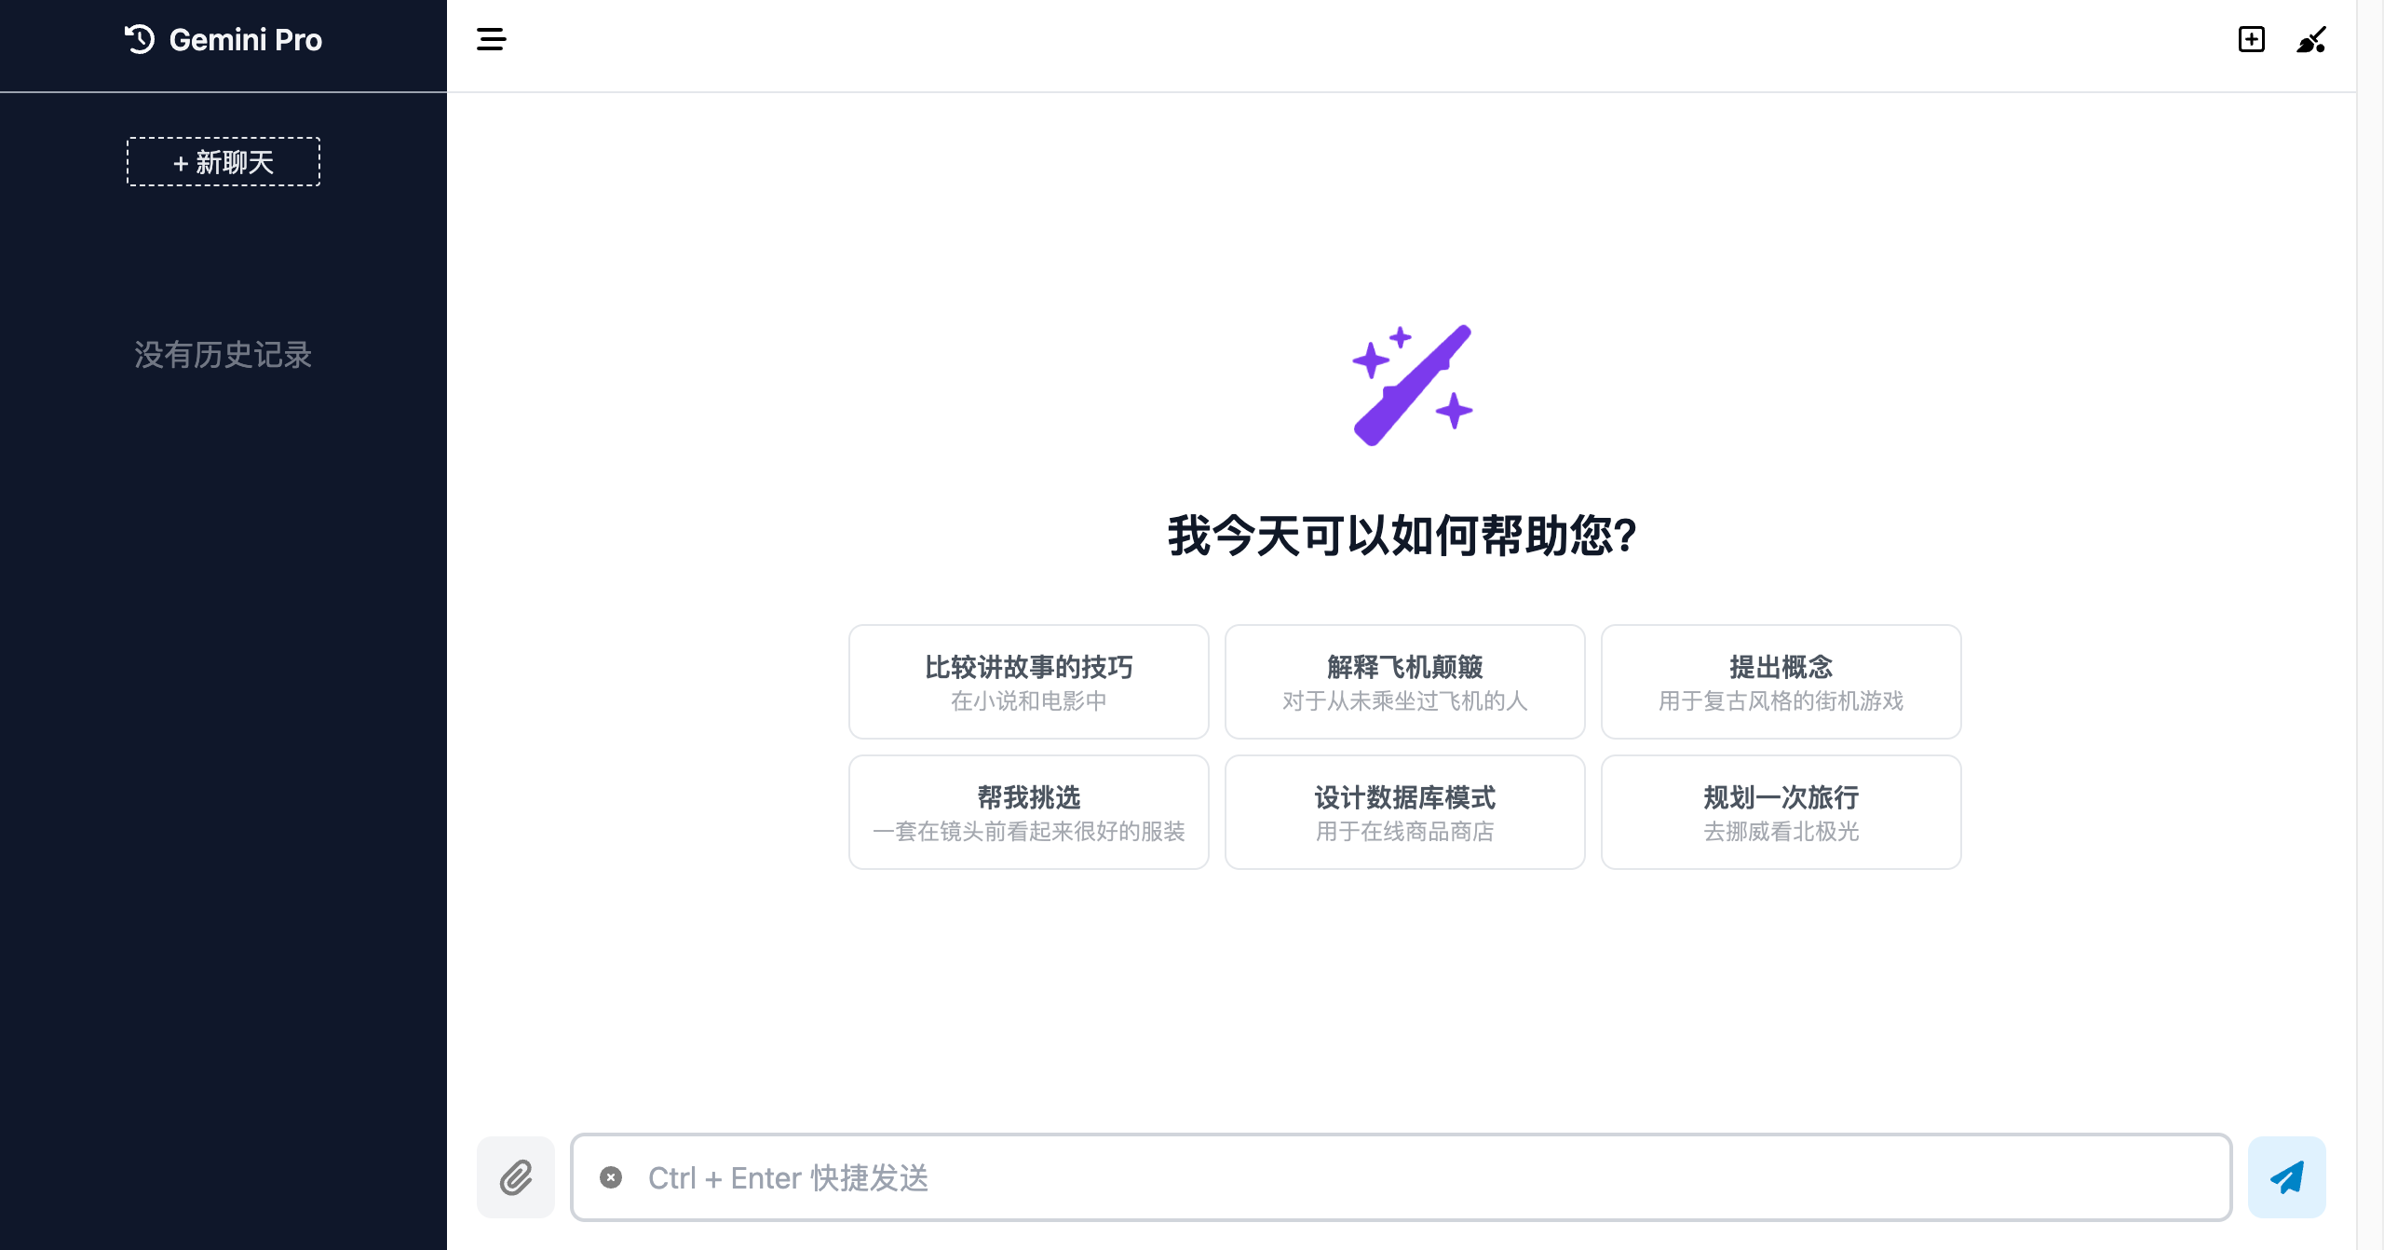Click the Gemini Pro title text
Screen dimensions: 2384x1250
(x=246, y=39)
